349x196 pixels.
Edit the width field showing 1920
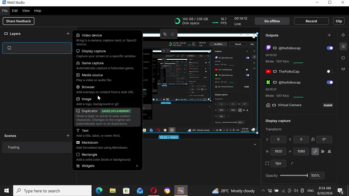278,151
